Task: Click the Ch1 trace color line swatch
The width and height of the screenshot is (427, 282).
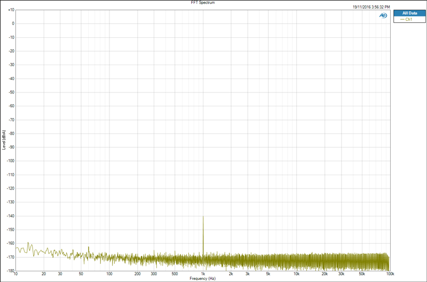Action: coord(402,19)
